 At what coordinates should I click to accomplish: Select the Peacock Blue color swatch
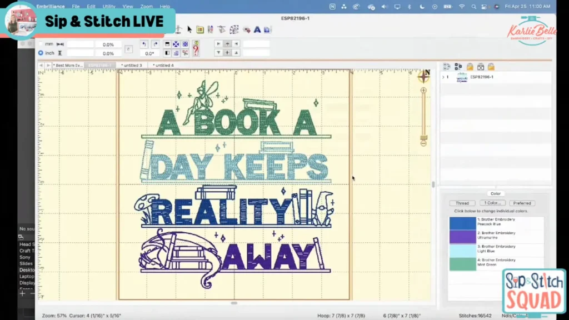coord(463,223)
